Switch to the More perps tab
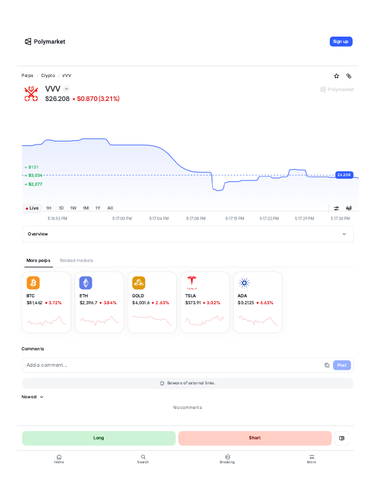The height and width of the screenshot is (486, 376). pos(38,260)
